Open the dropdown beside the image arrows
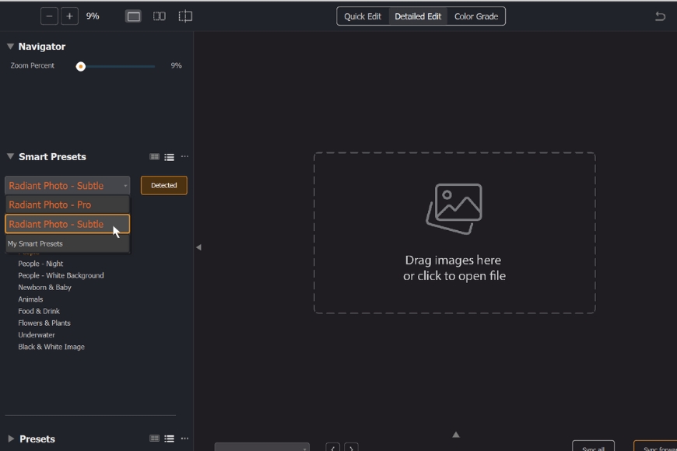Viewport: 677px width, 451px height. coord(262,447)
